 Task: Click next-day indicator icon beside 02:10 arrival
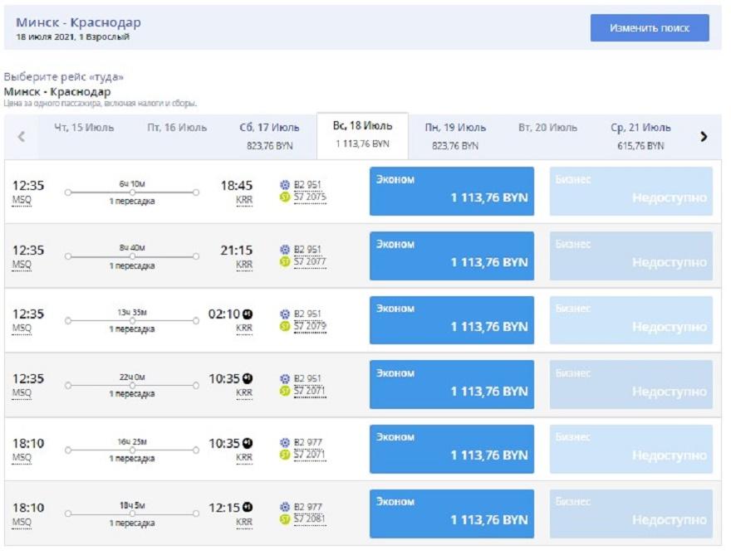247,314
